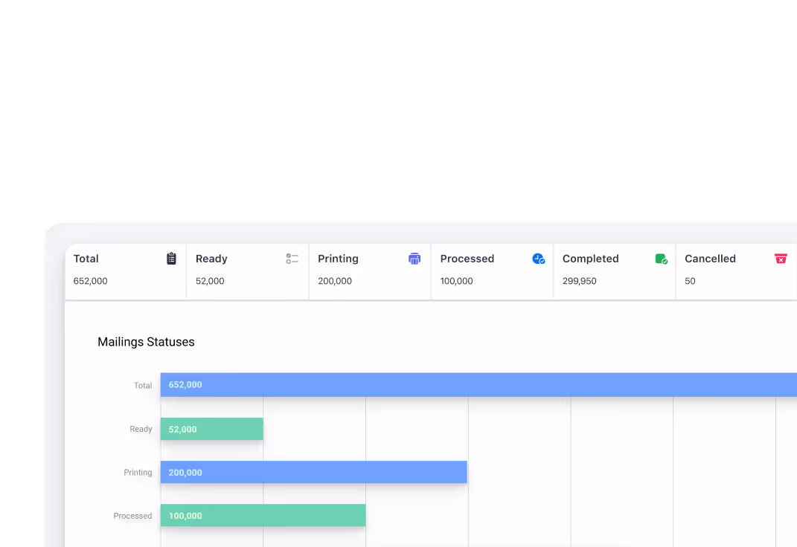797x547 pixels.
Task: Click the red archive icon on Cancelled card
Action: coord(781,259)
